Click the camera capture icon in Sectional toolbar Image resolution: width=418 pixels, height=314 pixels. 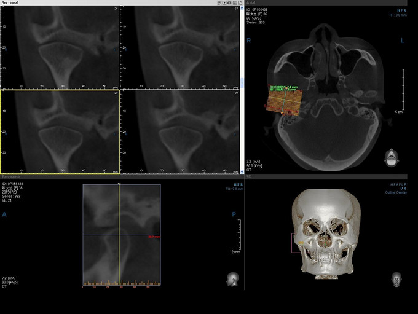point(229,2)
